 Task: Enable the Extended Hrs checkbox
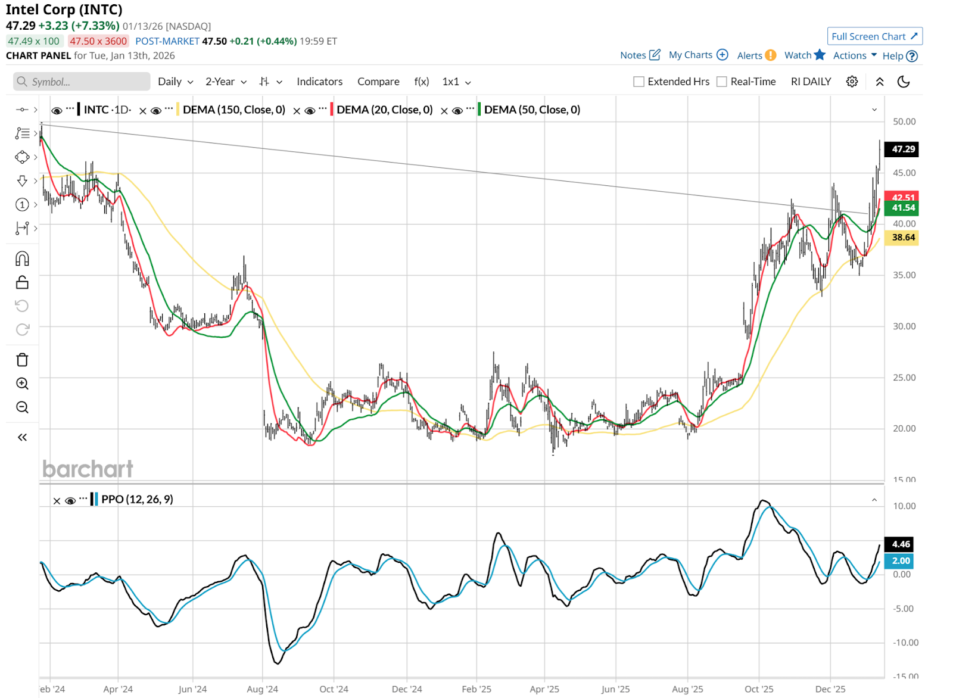(x=639, y=82)
